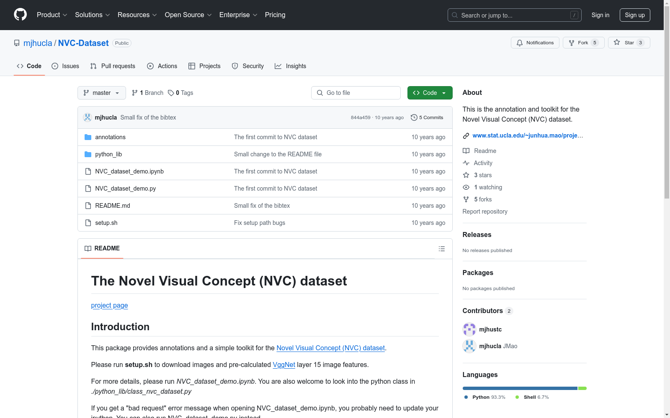
Task: Open the VggNet link in README
Action: [x=284, y=364]
